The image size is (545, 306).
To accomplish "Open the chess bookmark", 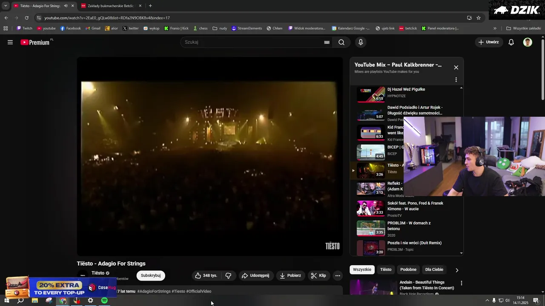I will [200, 28].
